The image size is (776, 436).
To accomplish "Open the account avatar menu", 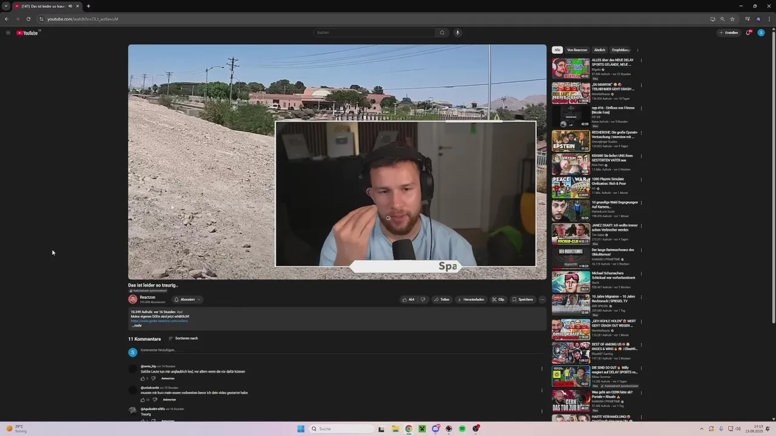I will click(x=761, y=33).
